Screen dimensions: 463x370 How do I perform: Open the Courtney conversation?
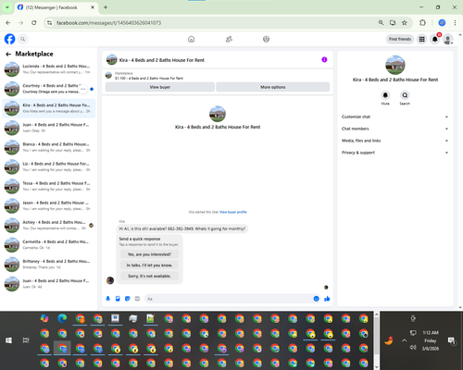[49, 89]
